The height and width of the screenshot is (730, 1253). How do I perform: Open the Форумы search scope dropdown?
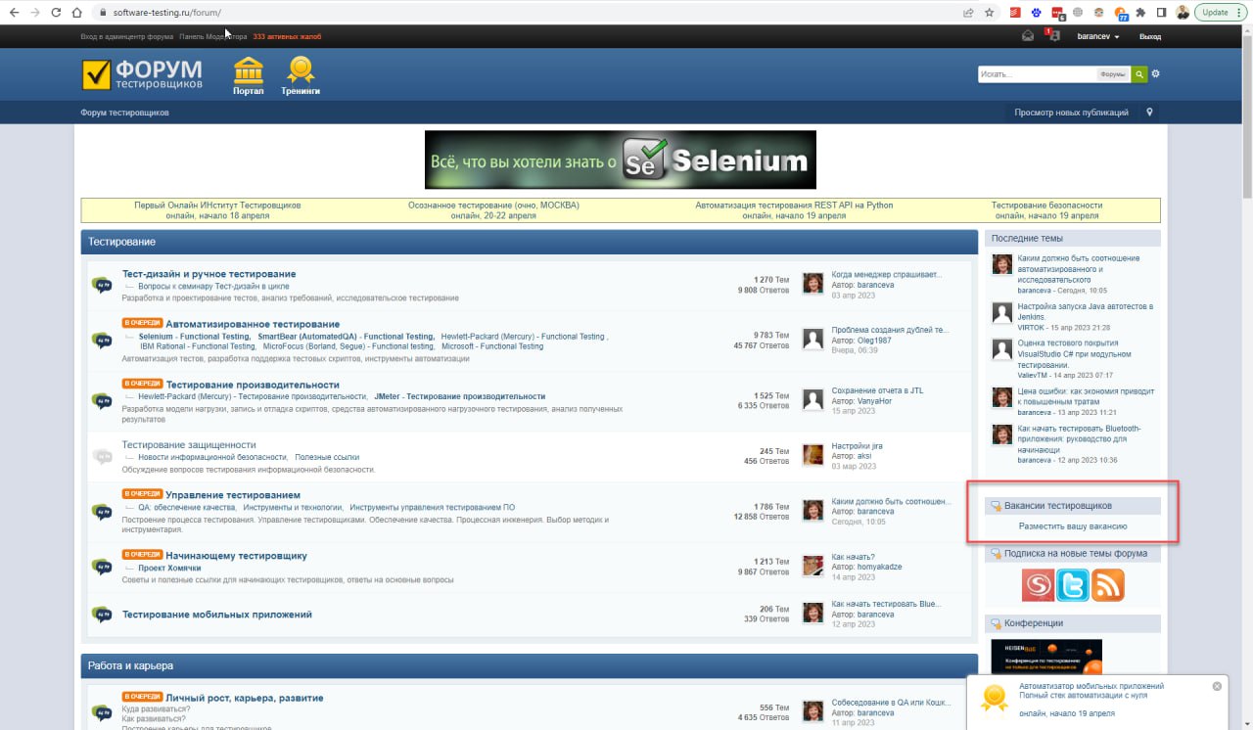coord(1113,74)
